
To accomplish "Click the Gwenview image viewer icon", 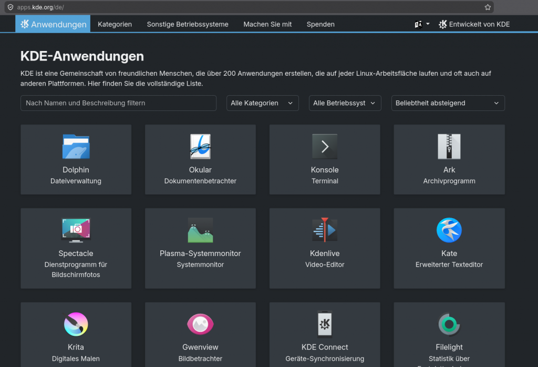I will [200, 324].
